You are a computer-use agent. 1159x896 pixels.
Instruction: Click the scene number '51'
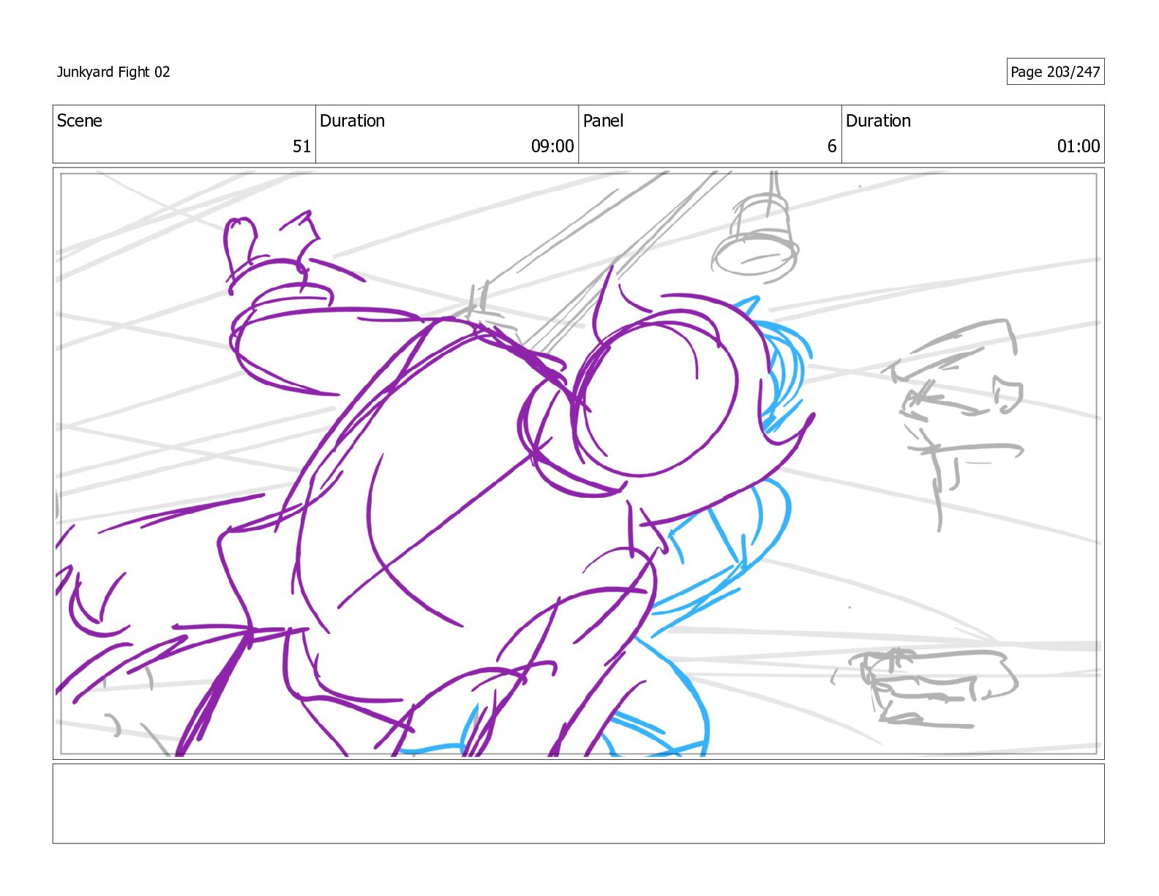click(302, 146)
